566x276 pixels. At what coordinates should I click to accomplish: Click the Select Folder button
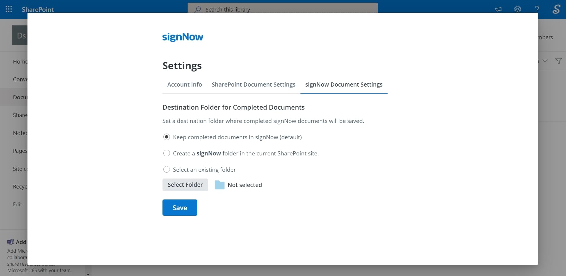tap(185, 185)
